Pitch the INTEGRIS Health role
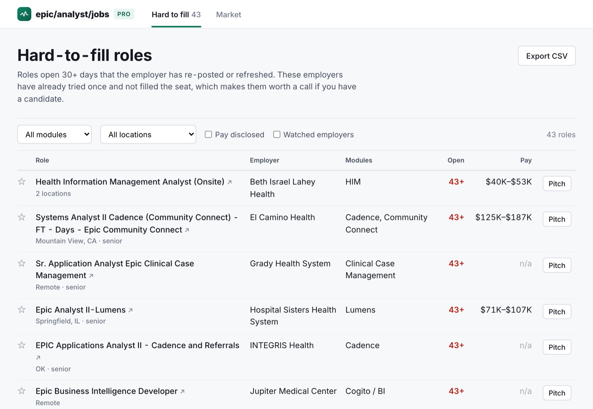The height and width of the screenshot is (409, 593). [x=557, y=347]
